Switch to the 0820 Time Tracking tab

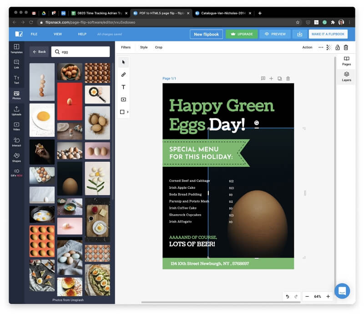point(99,13)
